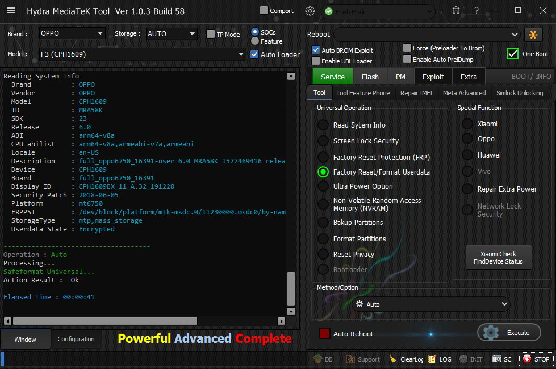Enable the TP Mode checkbox
The height and width of the screenshot is (369, 556).
click(211, 34)
